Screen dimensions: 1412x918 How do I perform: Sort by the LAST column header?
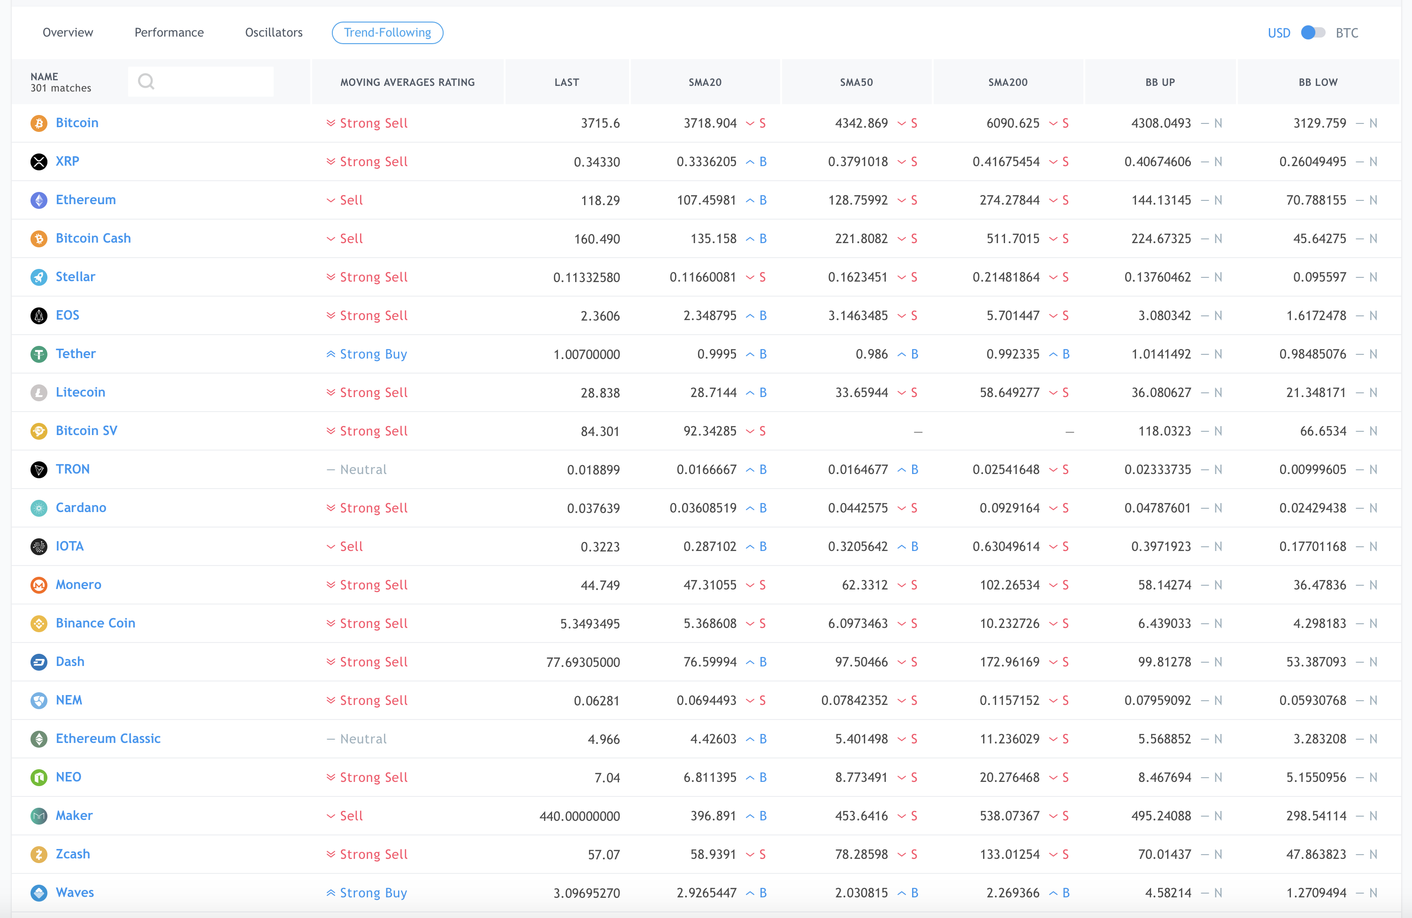(567, 83)
